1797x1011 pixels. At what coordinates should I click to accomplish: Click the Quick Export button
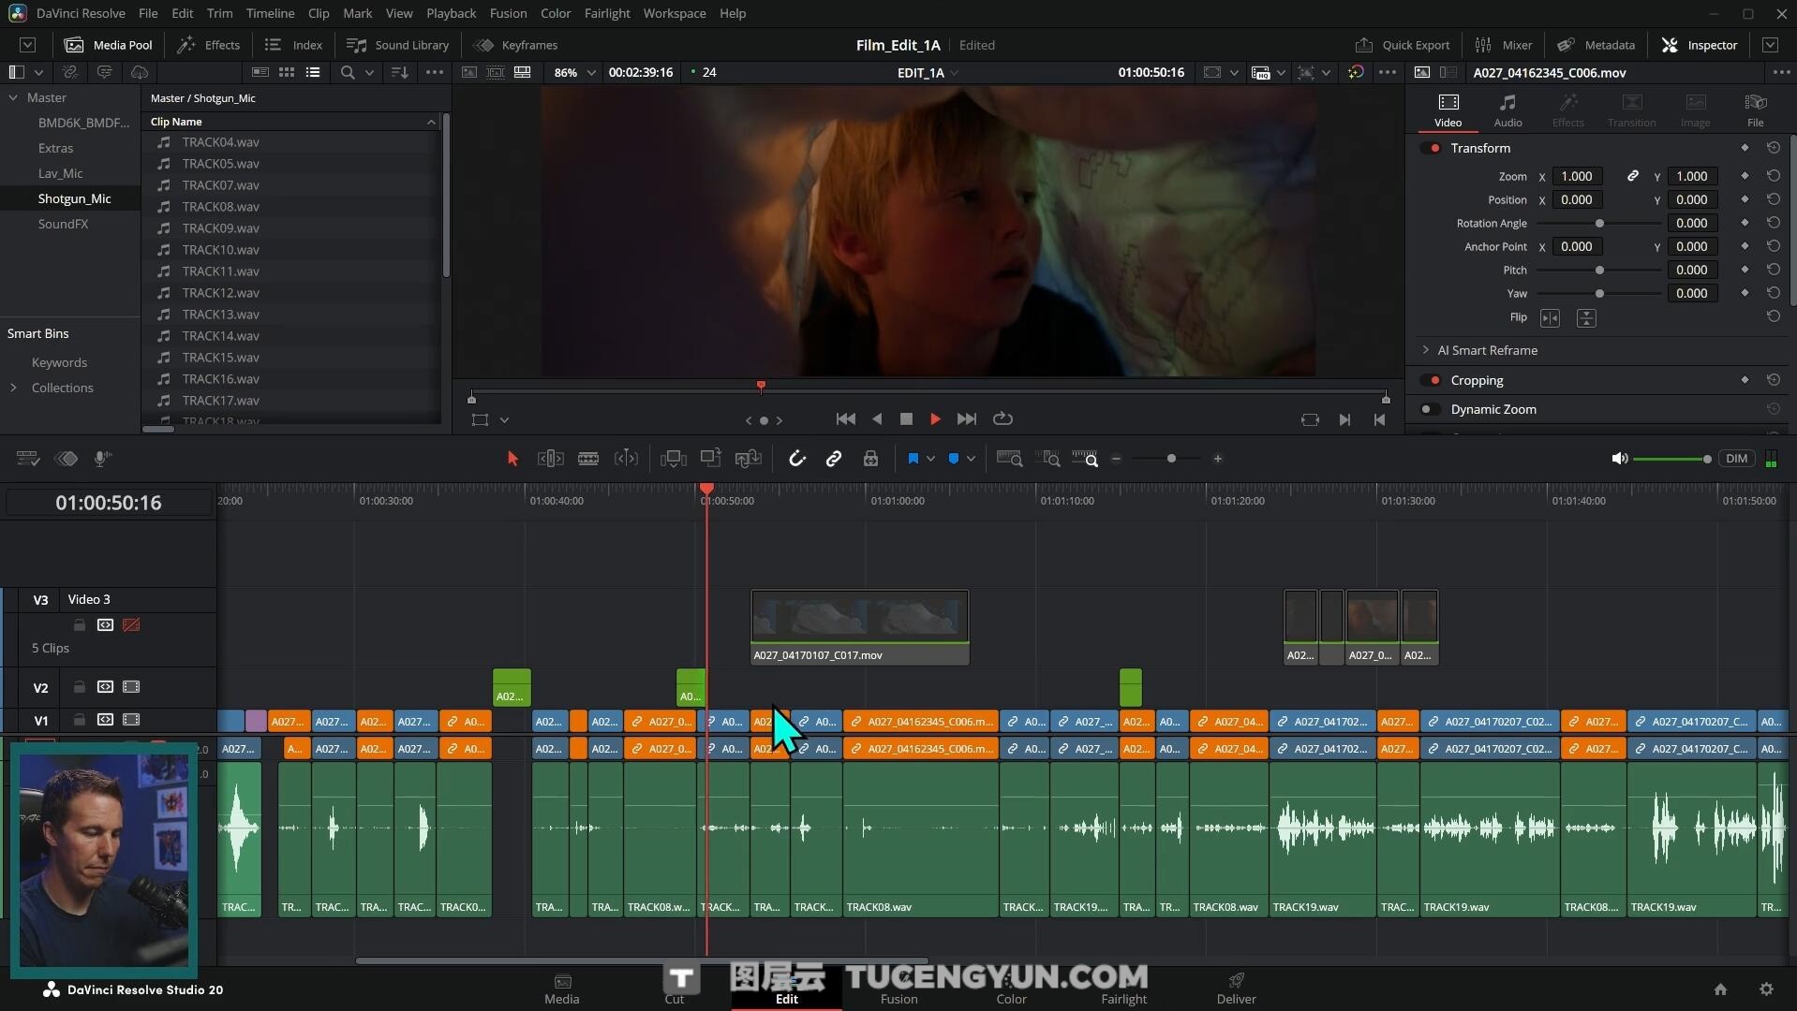click(x=1403, y=45)
